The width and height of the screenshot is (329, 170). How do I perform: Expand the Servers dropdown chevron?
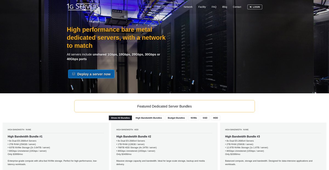point(167,7)
